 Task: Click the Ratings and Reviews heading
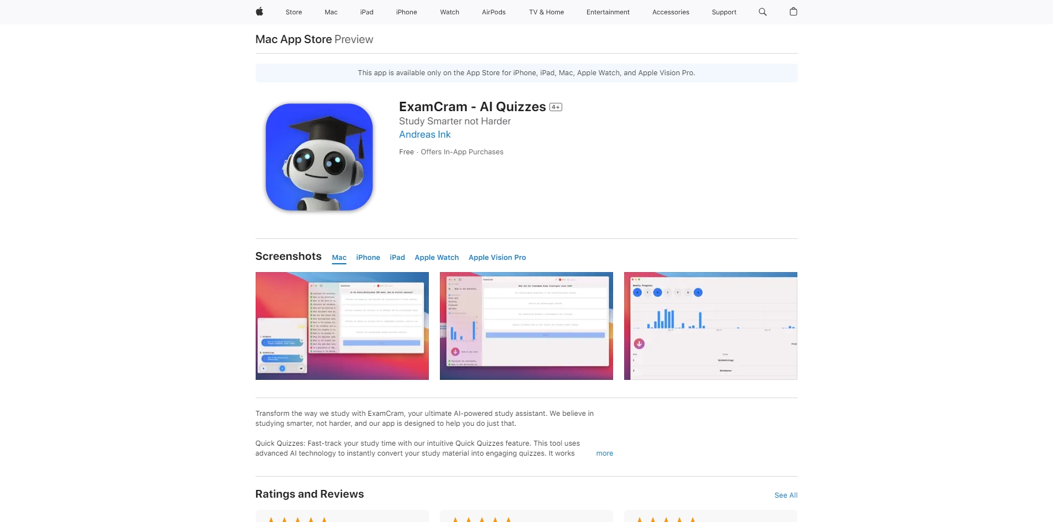[309, 494]
